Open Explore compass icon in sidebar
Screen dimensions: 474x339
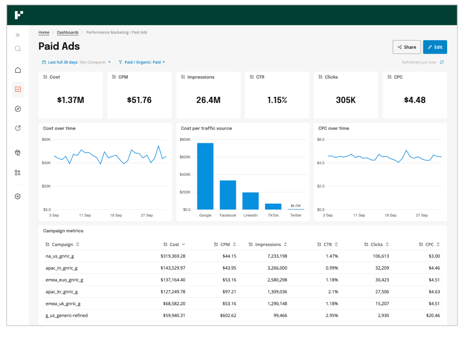tap(18, 109)
